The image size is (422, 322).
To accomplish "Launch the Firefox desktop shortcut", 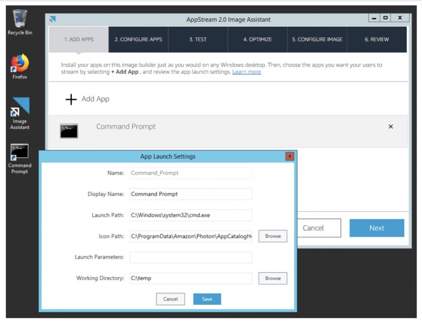I will click(x=20, y=66).
